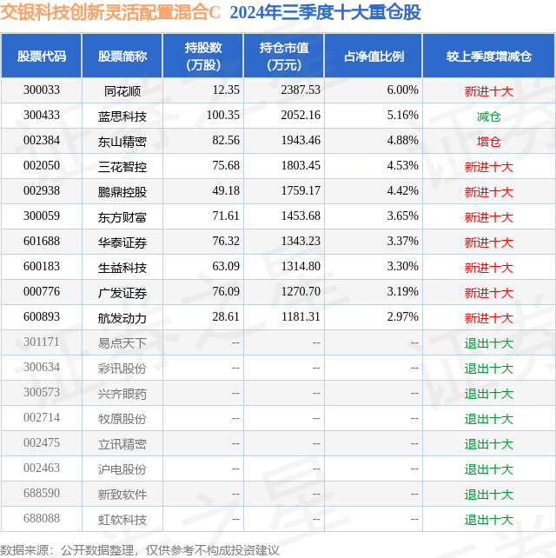Click the 3.37% ratio cell
This screenshot has height=558, width=556.
[403, 242]
